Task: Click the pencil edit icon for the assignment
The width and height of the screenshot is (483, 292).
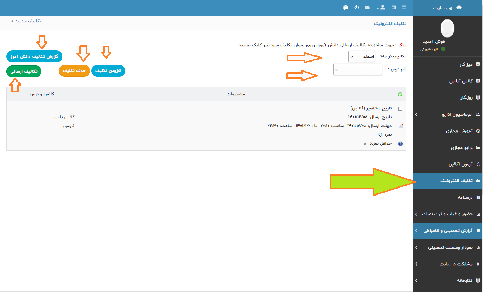Action: coord(401,126)
